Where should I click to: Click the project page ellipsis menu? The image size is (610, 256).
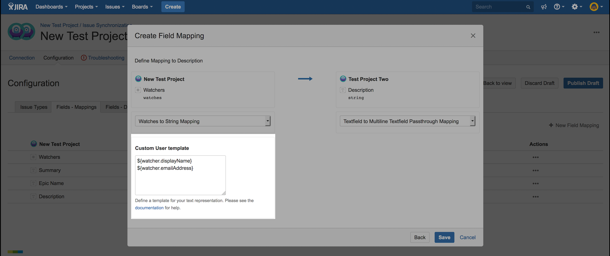coord(596,33)
